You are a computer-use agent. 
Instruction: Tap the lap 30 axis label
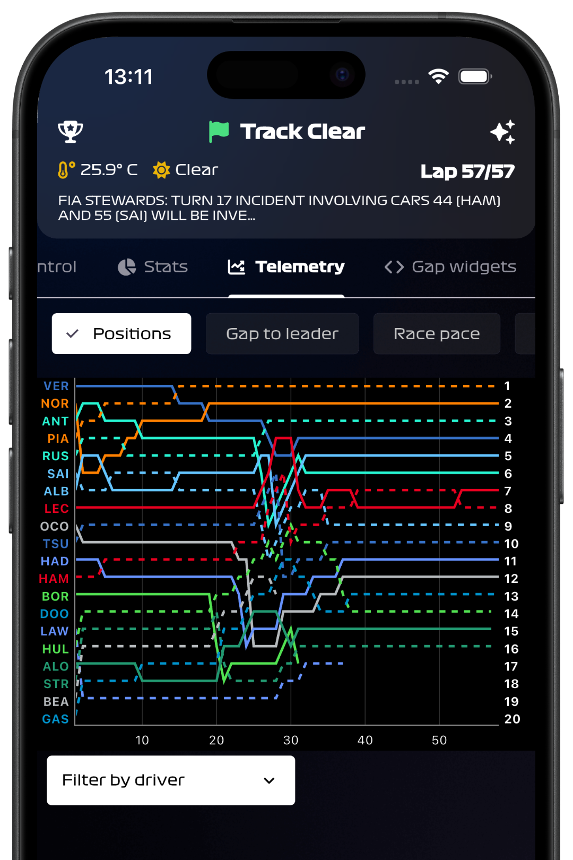point(291,740)
